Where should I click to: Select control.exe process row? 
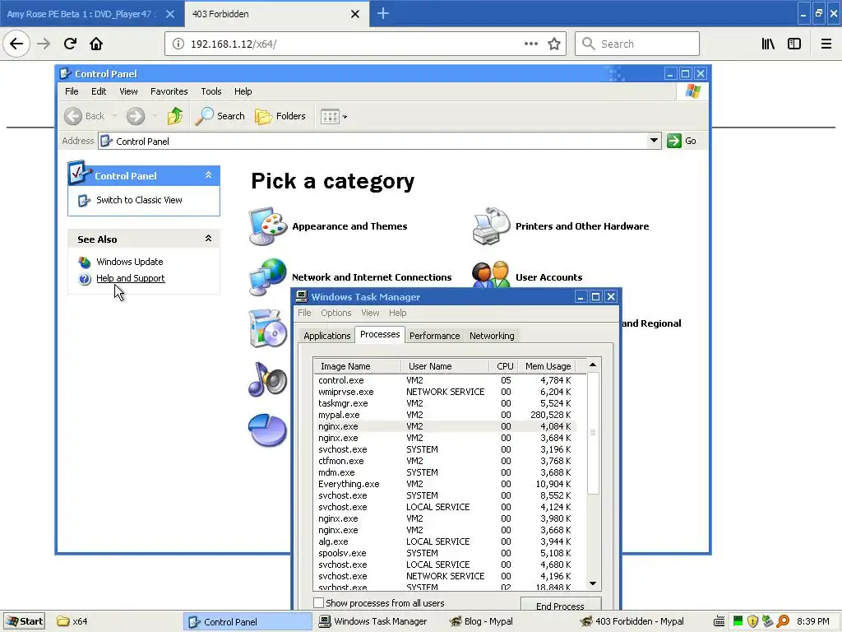click(445, 380)
